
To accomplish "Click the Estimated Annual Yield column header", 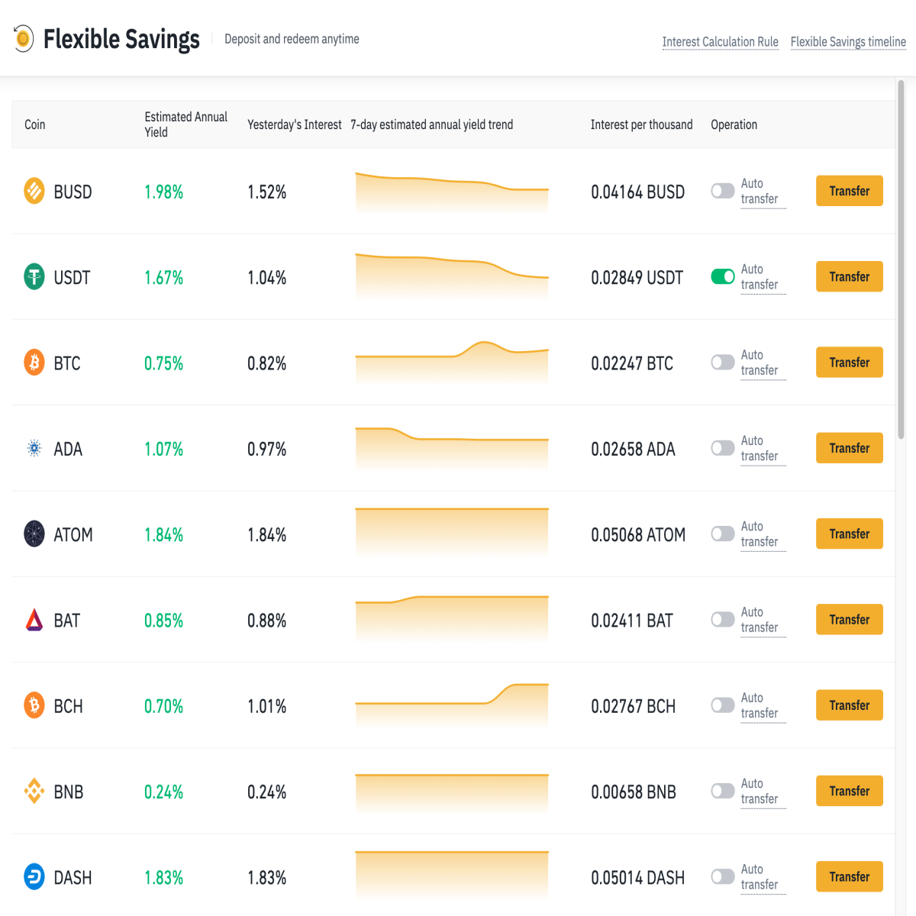I will [x=186, y=124].
